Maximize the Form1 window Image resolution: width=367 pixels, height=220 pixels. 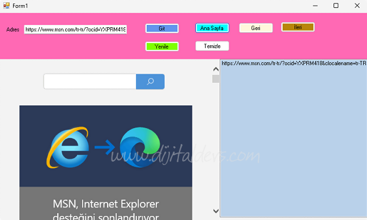(x=336, y=6)
